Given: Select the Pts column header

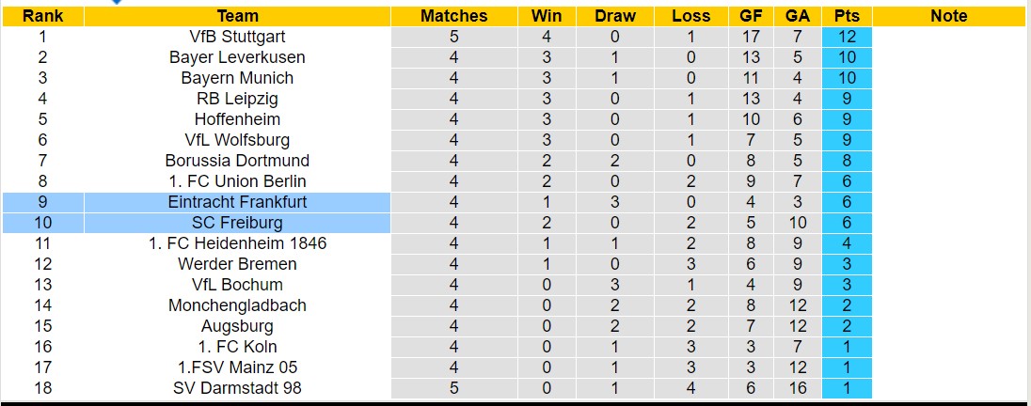Looking at the screenshot, I should [847, 16].
